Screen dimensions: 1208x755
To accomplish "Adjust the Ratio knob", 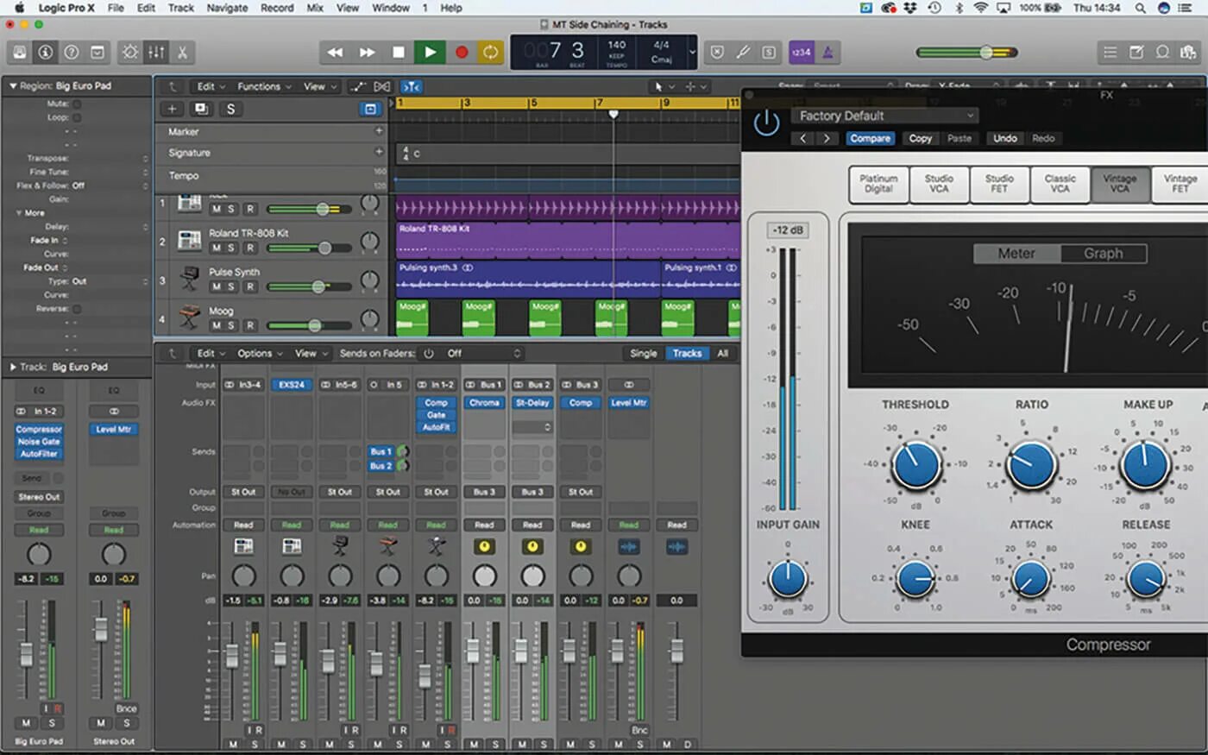I will click(x=1032, y=464).
